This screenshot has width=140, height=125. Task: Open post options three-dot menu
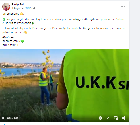pyautogui.click(x=123, y=6)
